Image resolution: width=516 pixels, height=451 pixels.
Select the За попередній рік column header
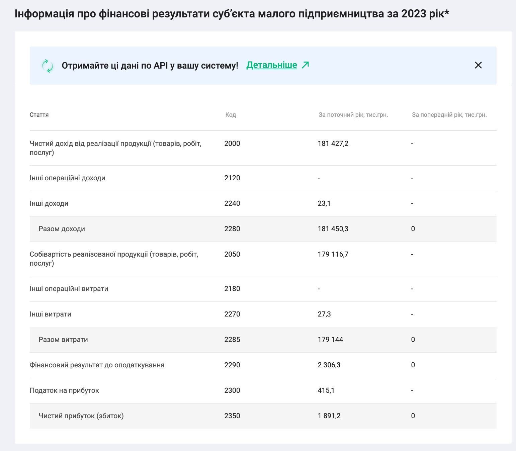[449, 115]
